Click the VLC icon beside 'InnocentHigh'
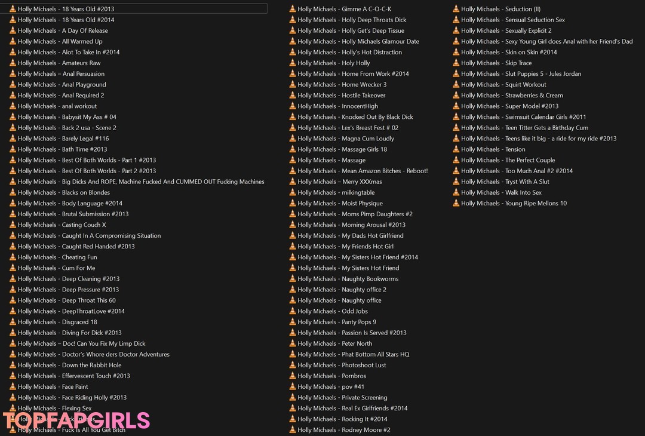 click(293, 106)
